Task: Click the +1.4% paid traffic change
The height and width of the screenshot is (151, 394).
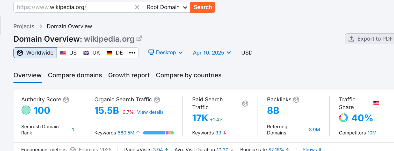Action: pos(217,120)
